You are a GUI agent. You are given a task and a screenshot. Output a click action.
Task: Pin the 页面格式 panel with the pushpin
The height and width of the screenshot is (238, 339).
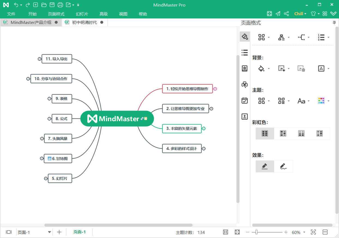[x=334, y=23]
